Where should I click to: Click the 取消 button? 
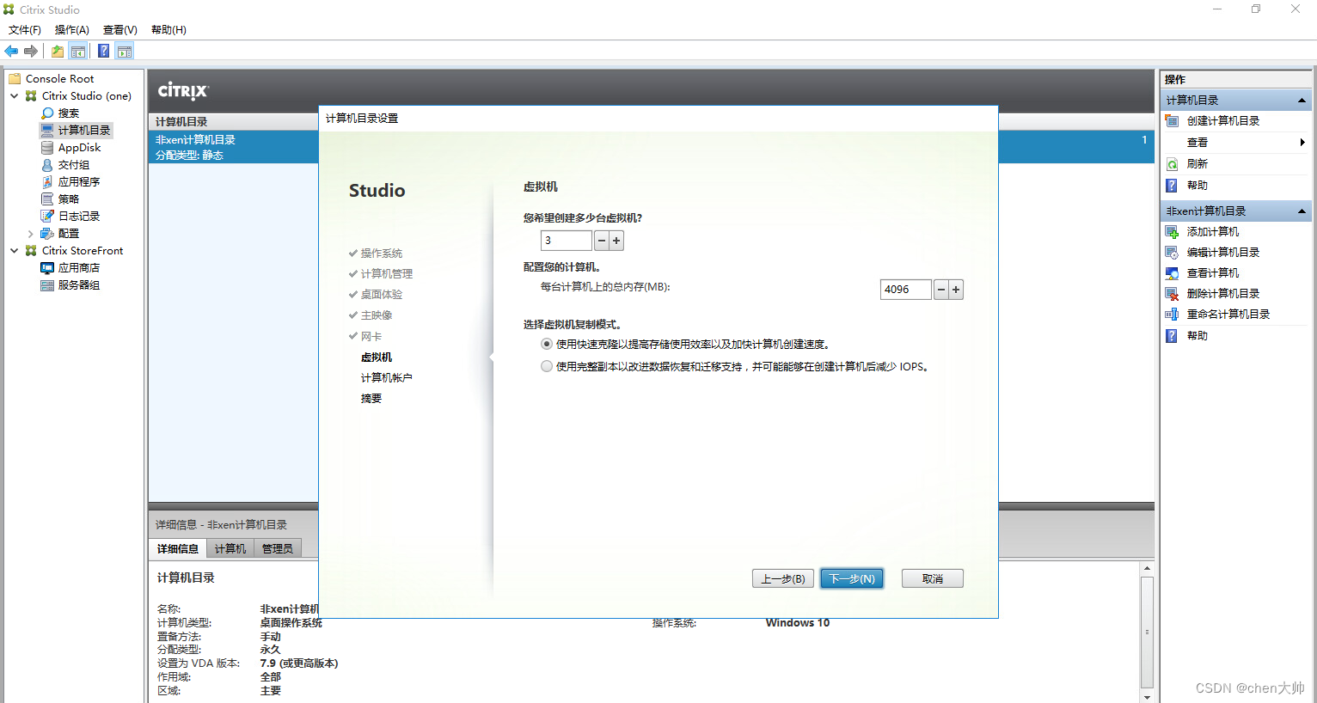pos(933,578)
